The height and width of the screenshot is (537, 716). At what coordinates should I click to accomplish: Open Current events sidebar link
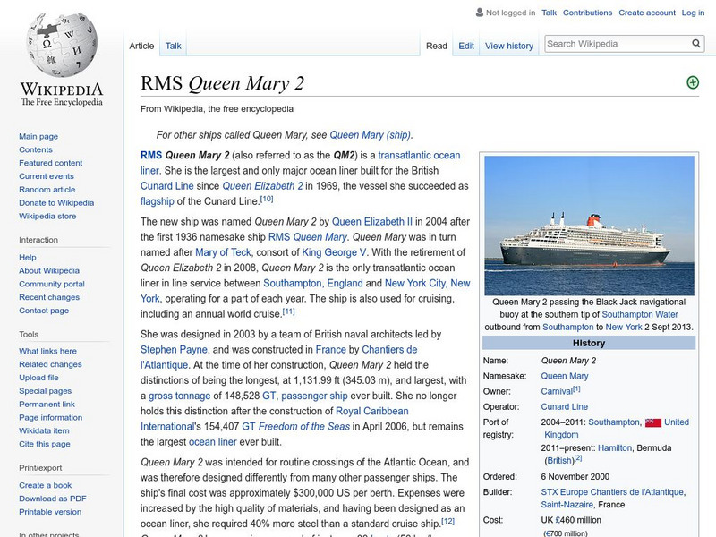tap(47, 175)
